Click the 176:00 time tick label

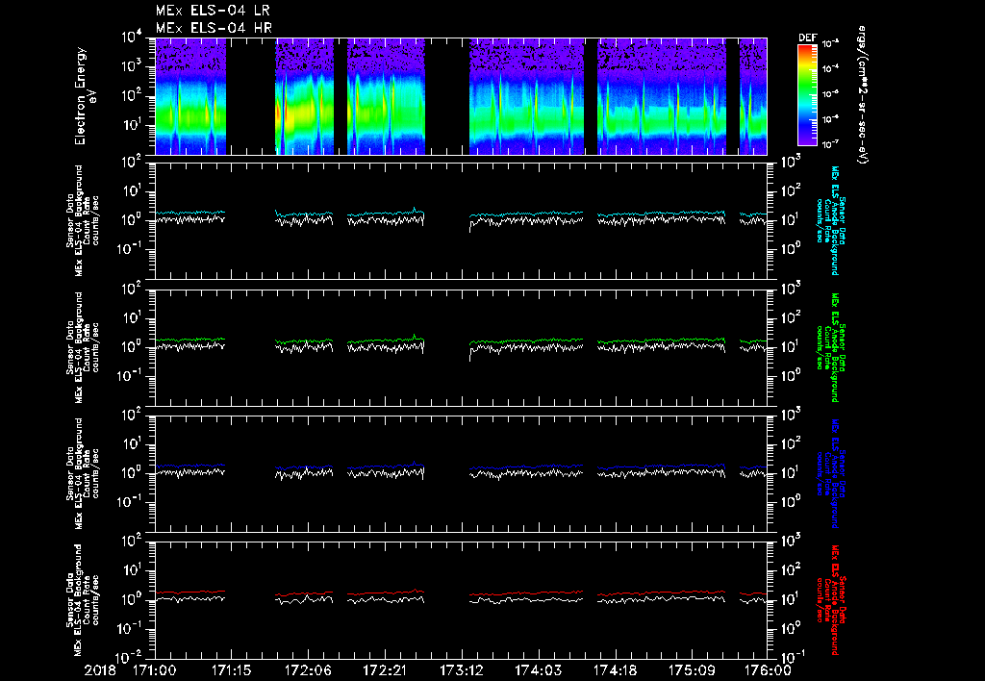(x=769, y=669)
